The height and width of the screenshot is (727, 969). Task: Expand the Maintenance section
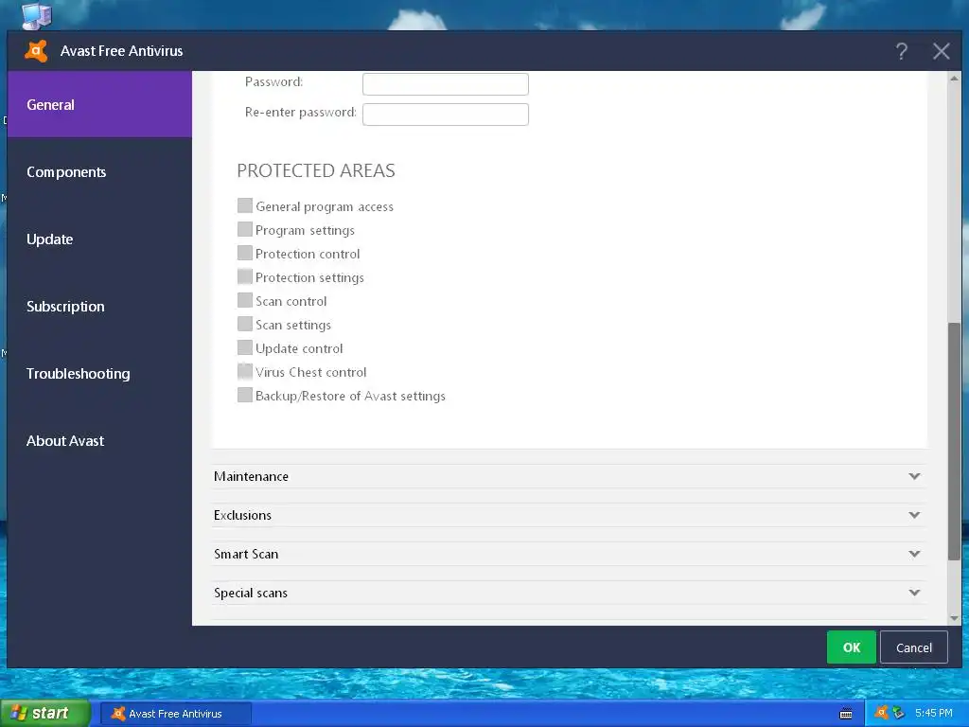pyautogui.click(x=569, y=476)
